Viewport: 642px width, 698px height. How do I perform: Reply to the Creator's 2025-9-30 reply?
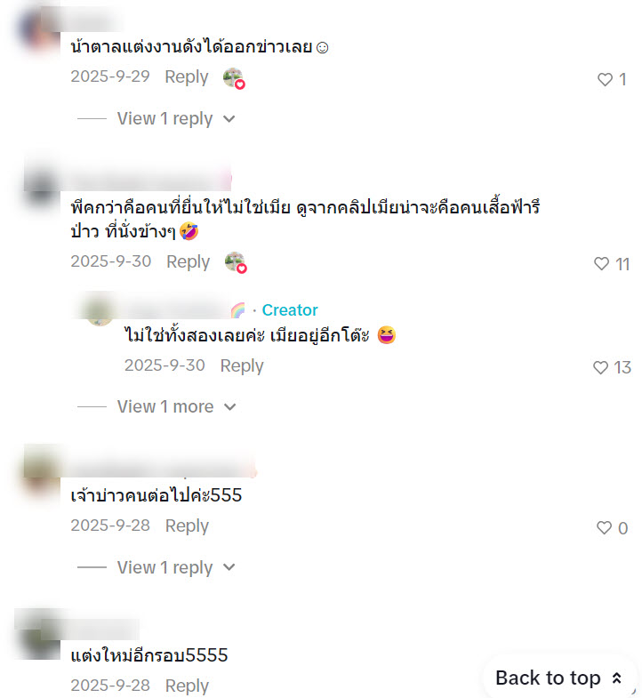point(242,366)
